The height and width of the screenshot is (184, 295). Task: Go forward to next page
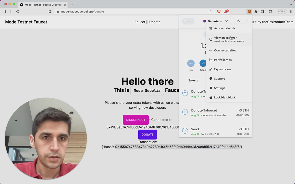[x=11, y=11]
